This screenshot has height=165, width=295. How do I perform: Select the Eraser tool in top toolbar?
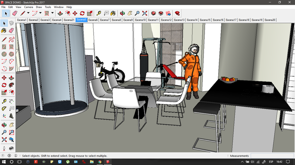15,13
